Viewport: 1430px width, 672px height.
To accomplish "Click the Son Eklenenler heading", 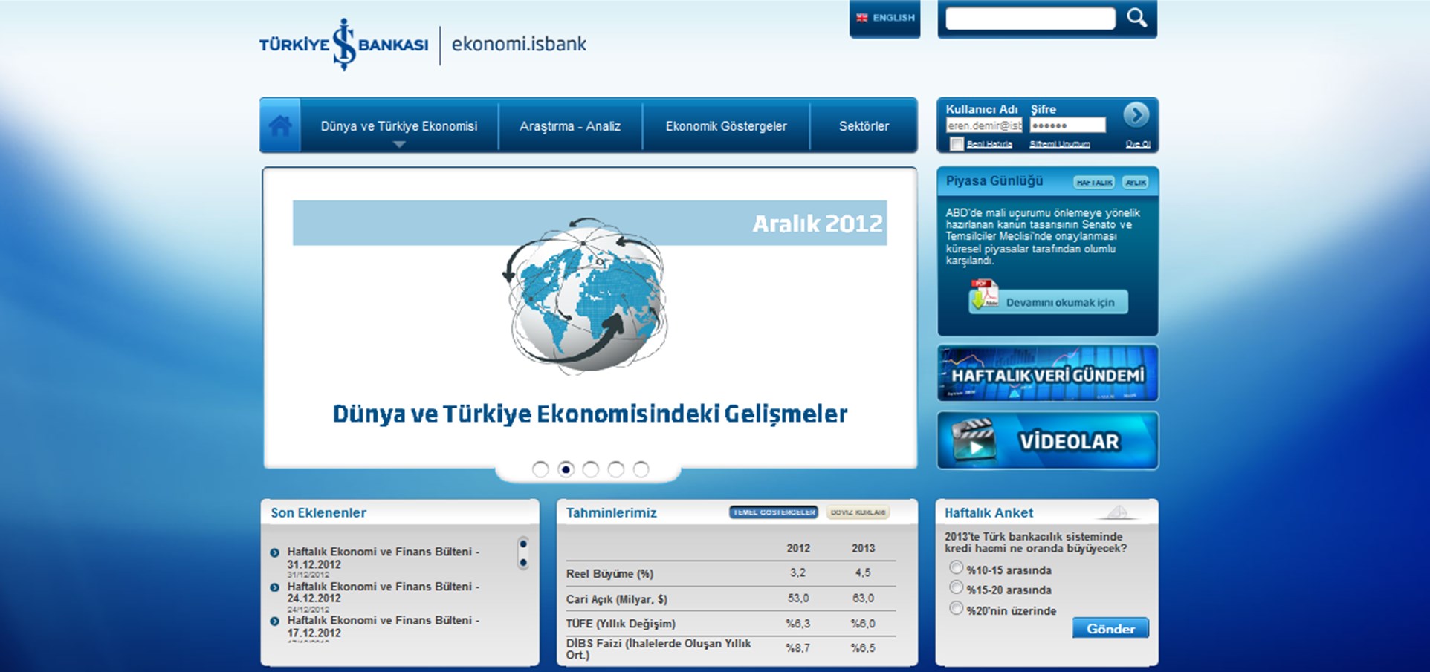I will coord(318,512).
